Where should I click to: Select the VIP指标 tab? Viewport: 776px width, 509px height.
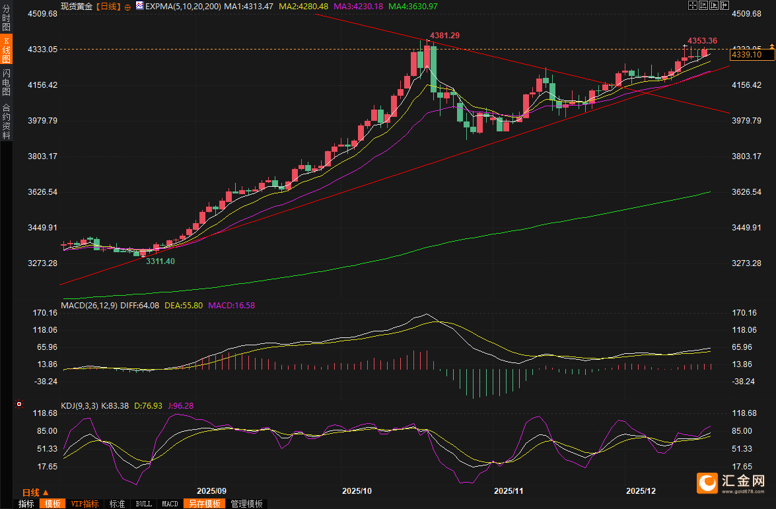(85, 504)
